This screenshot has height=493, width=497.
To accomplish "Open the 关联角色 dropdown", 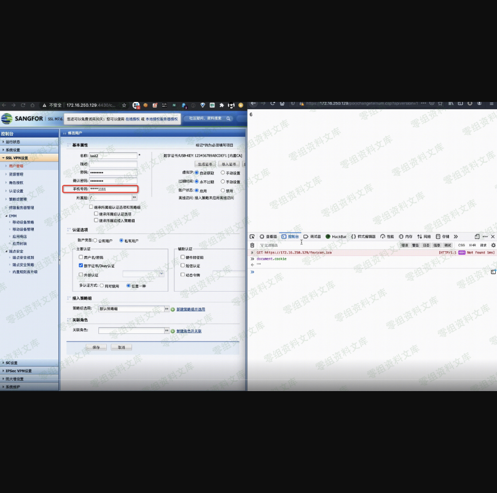I will tap(166, 330).
